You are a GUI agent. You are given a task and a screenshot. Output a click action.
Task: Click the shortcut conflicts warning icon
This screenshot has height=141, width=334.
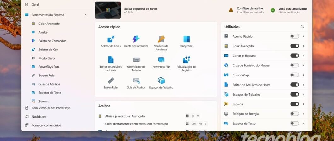pyautogui.click(x=231, y=10)
